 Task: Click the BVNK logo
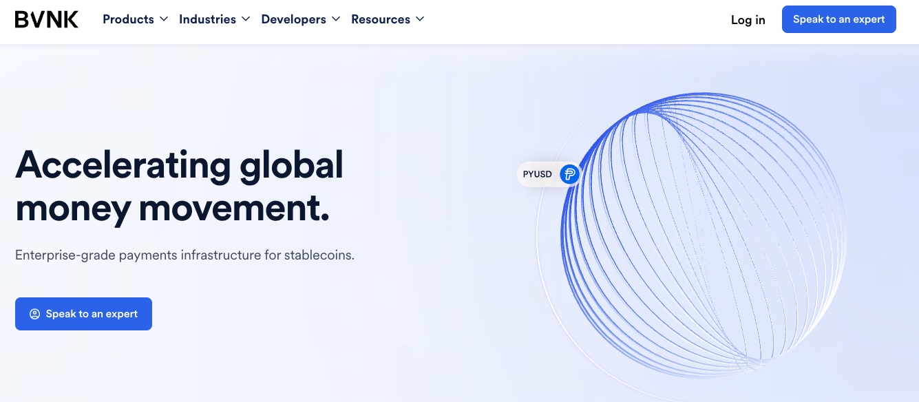pos(47,19)
